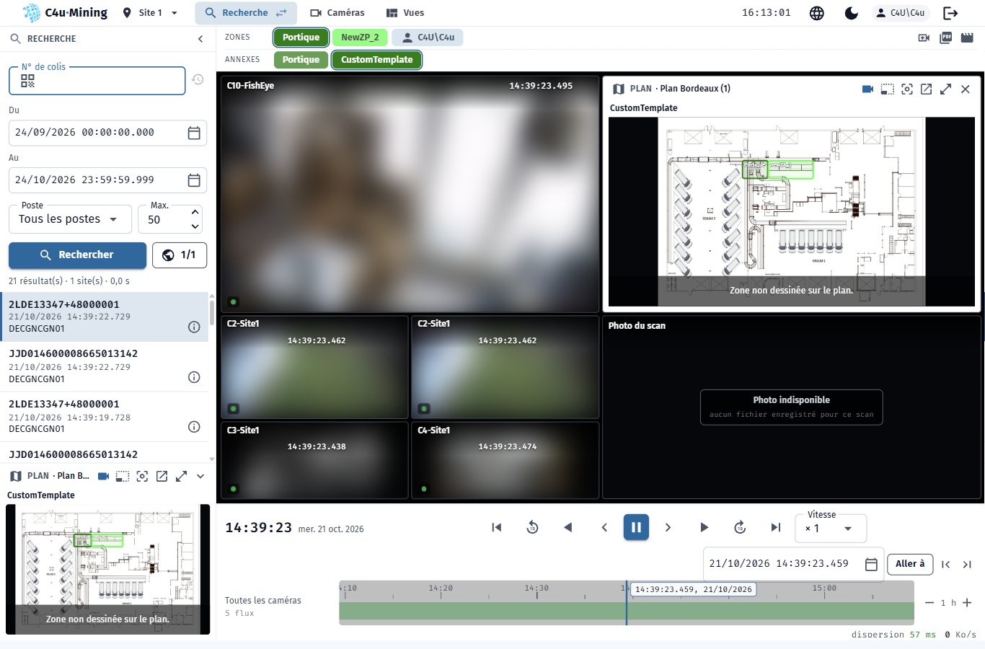Collapse the sidebar plan panel chevron
The height and width of the screenshot is (649, 985).
200,476
